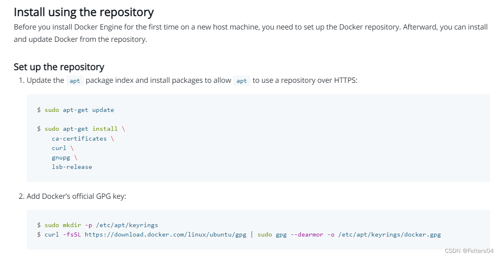
Task: Click the 'sudo apt-get update' command line
Action: [x=76, y=110]
